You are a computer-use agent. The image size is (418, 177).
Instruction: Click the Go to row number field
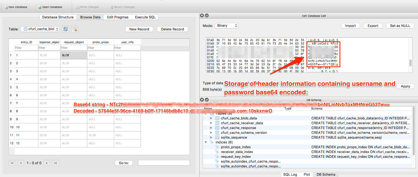164,163
